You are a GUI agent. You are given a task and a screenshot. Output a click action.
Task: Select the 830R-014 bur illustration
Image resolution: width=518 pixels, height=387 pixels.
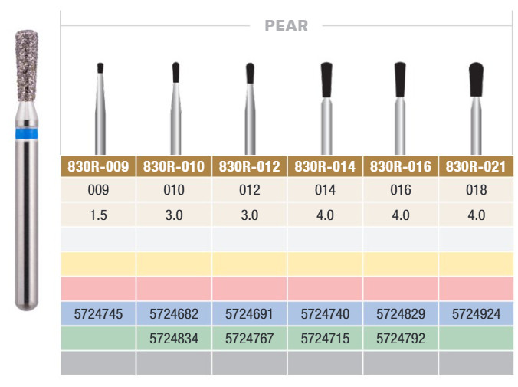pyautogui.click(x=326, y=108)
